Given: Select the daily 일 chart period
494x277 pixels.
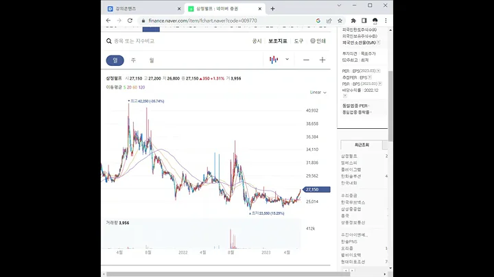Looking at the screenshot, I should tap(115, 60).
